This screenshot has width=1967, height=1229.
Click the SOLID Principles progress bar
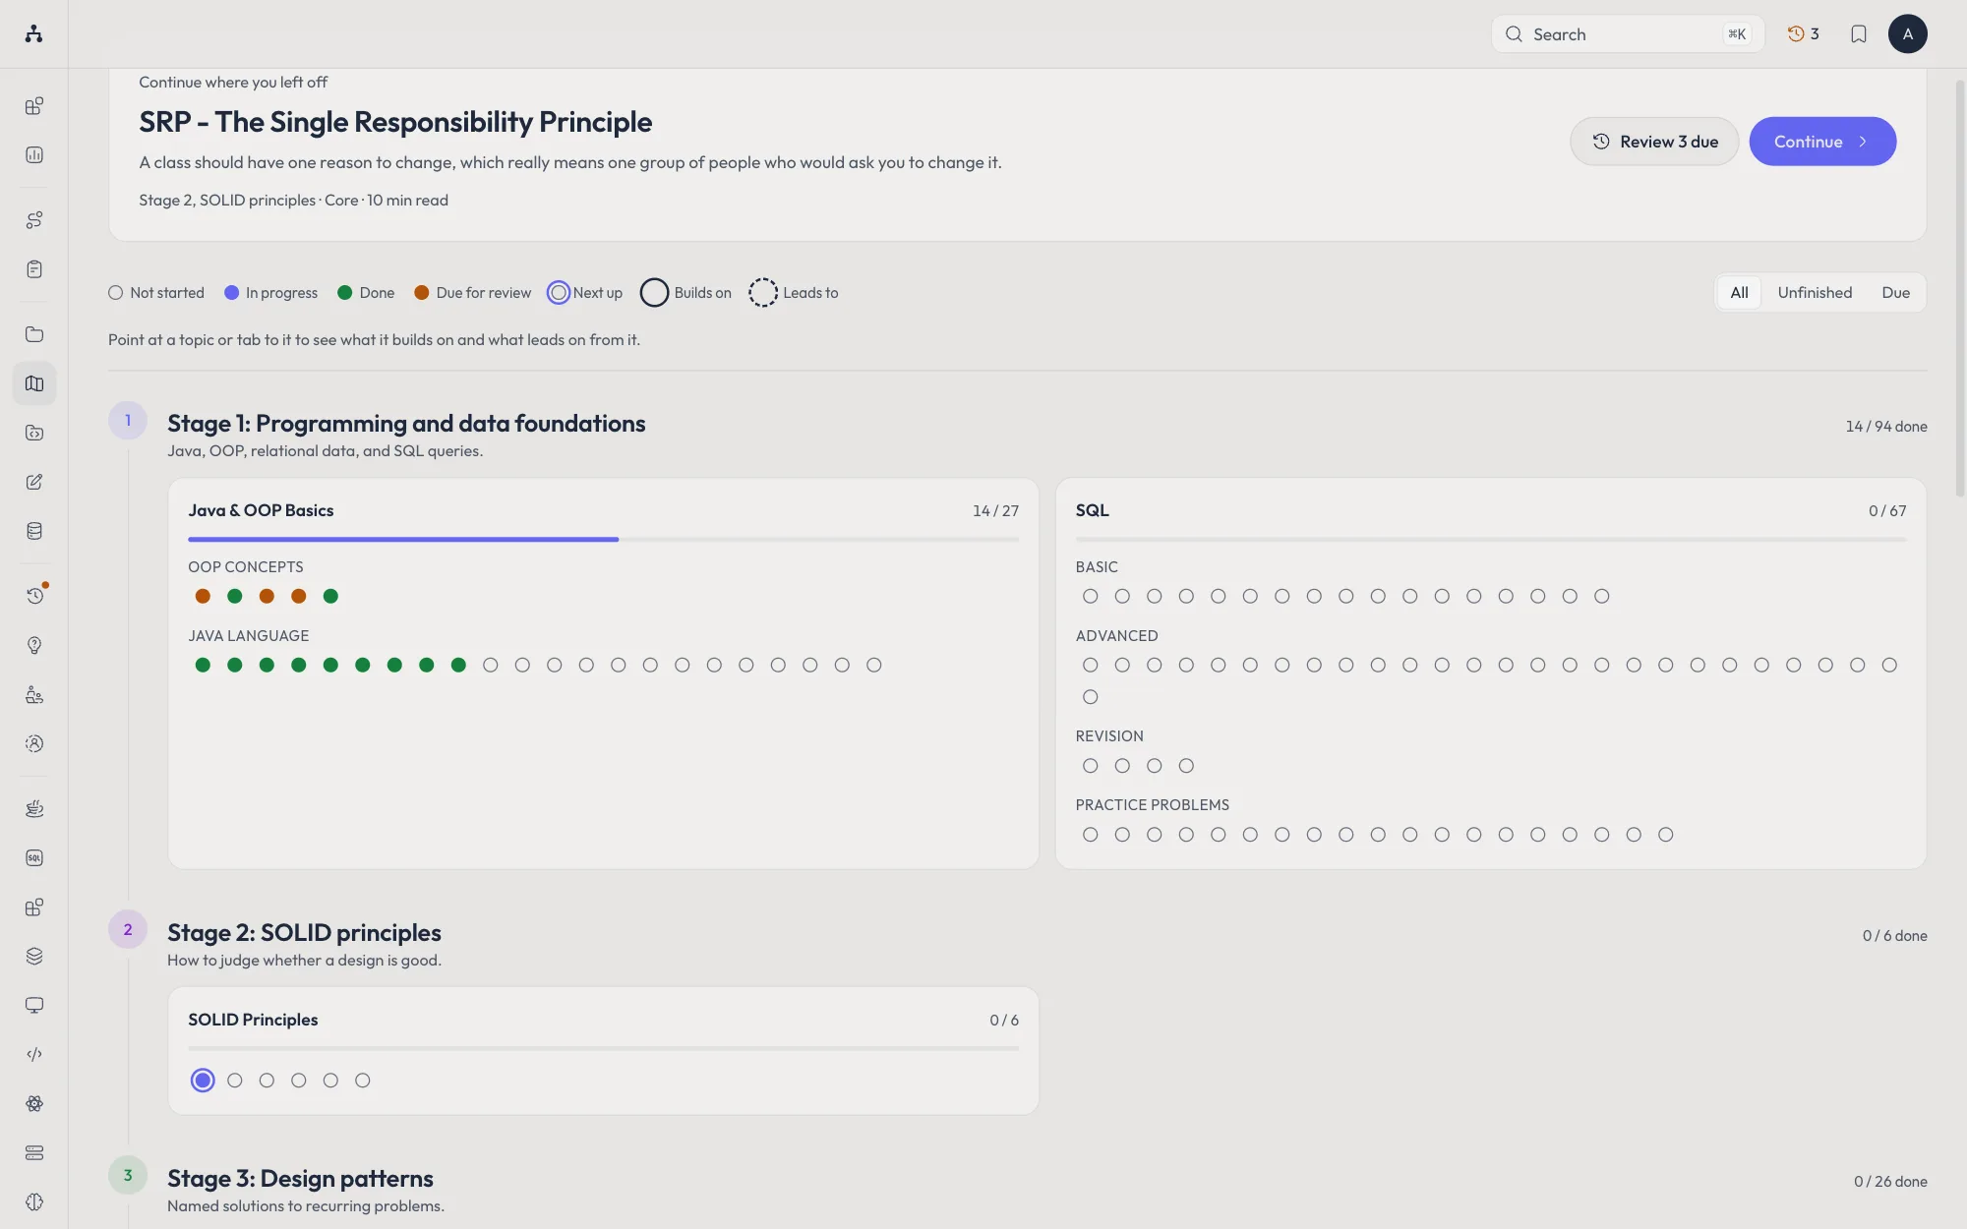(604, 1048)
